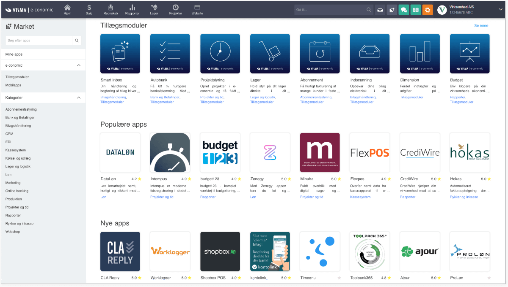
Task: Select Mobilapps in the sidebar
Action: pyautogui.click(x=13, y=85)
